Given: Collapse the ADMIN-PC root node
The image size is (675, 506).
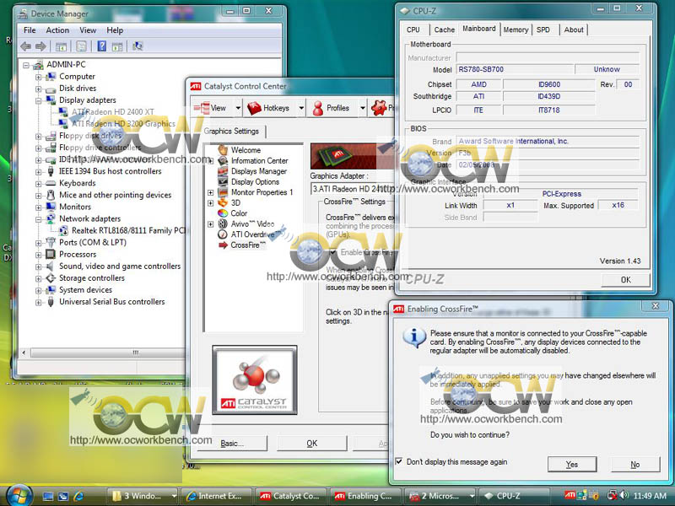Looking at the screenshot, I should (x=26, y=65).
